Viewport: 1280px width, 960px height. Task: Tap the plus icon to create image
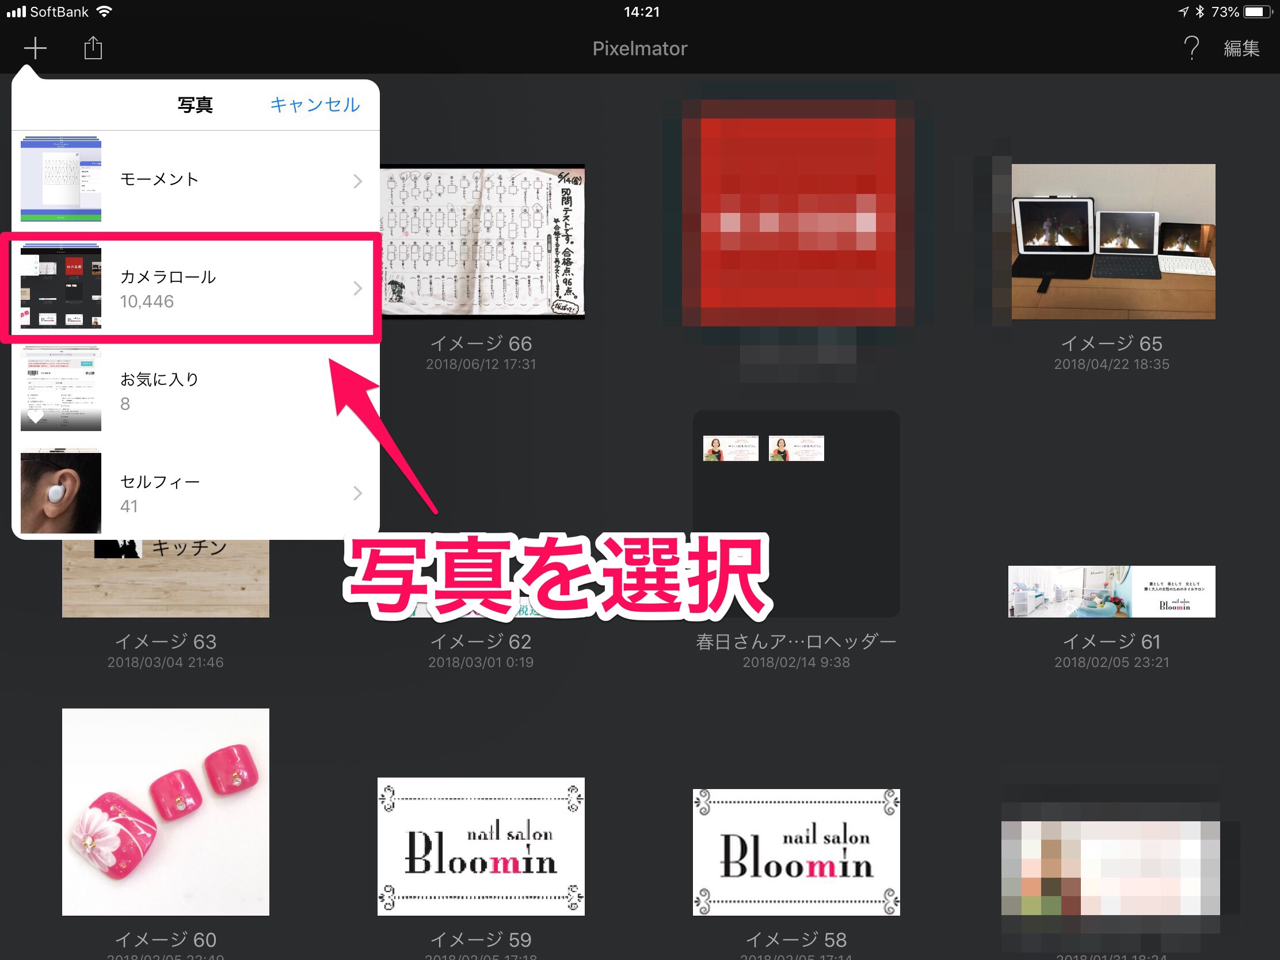click(x=35, y=48)
